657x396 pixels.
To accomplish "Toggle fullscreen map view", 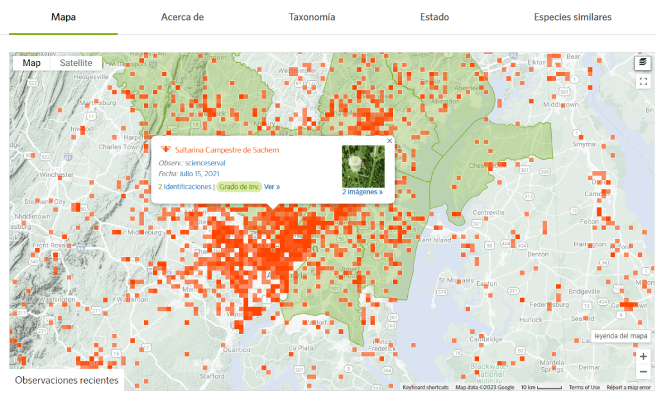I will pos(642,81).
